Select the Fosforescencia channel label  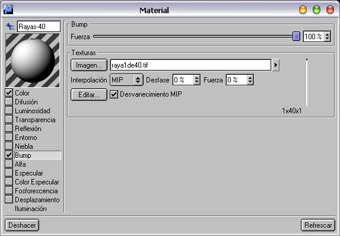36,191
